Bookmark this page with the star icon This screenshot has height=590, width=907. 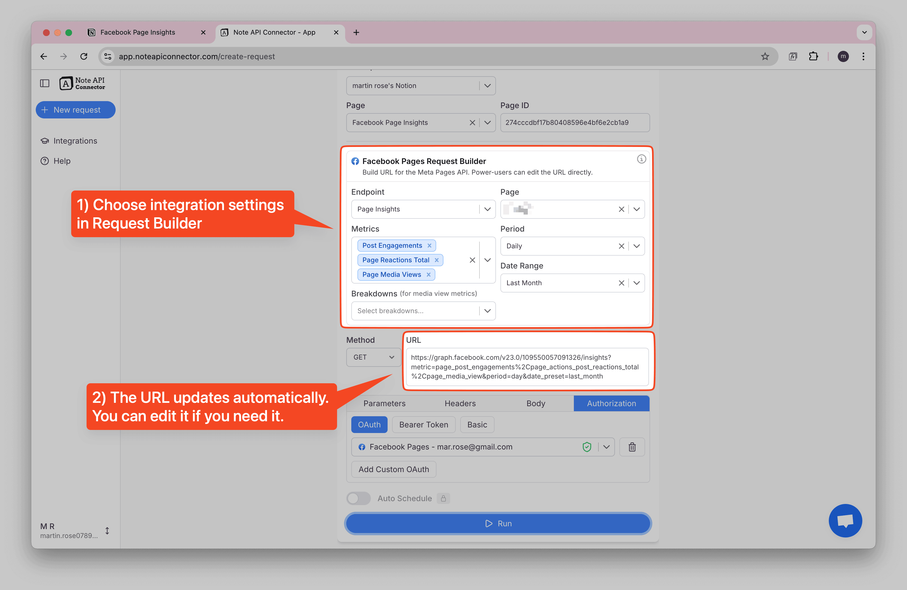click(x=765, y=56)
